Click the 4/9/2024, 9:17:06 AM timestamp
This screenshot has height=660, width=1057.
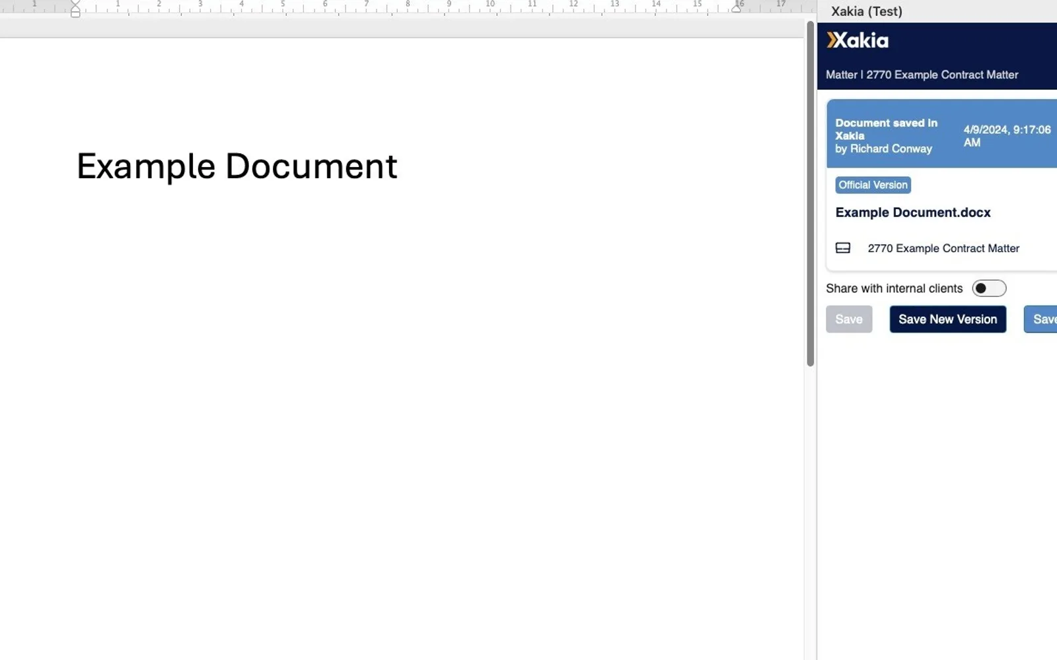pyautogui.click(x=1006, y=136)
